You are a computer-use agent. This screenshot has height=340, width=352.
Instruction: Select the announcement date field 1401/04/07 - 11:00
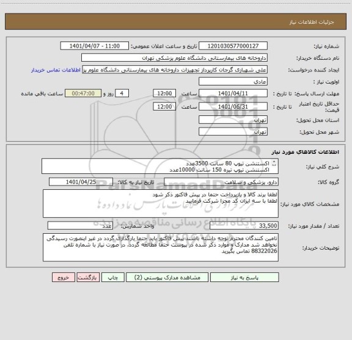tap(95, 46)
